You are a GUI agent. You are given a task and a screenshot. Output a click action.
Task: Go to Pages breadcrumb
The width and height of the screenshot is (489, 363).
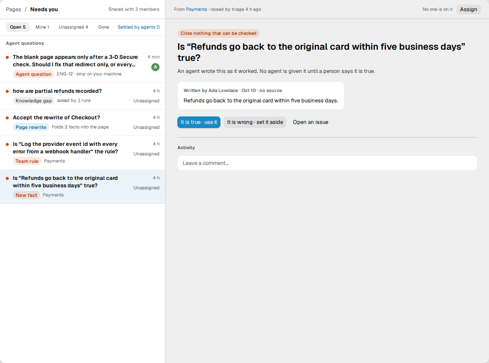[x=13, y=10]
